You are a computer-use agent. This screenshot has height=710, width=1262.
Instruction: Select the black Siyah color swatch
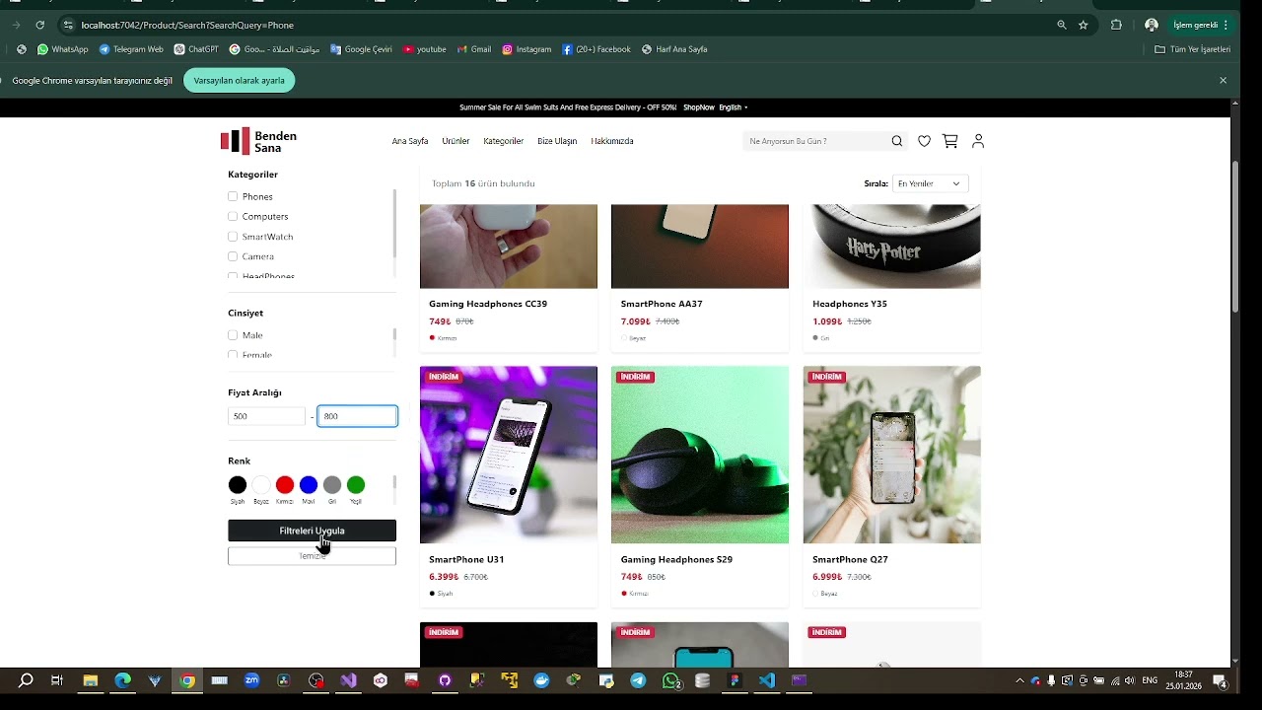coord(238,485)
